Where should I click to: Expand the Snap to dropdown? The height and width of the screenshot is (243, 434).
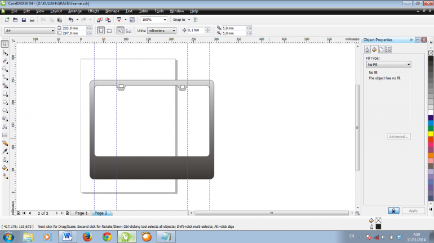tap(189, 20)
